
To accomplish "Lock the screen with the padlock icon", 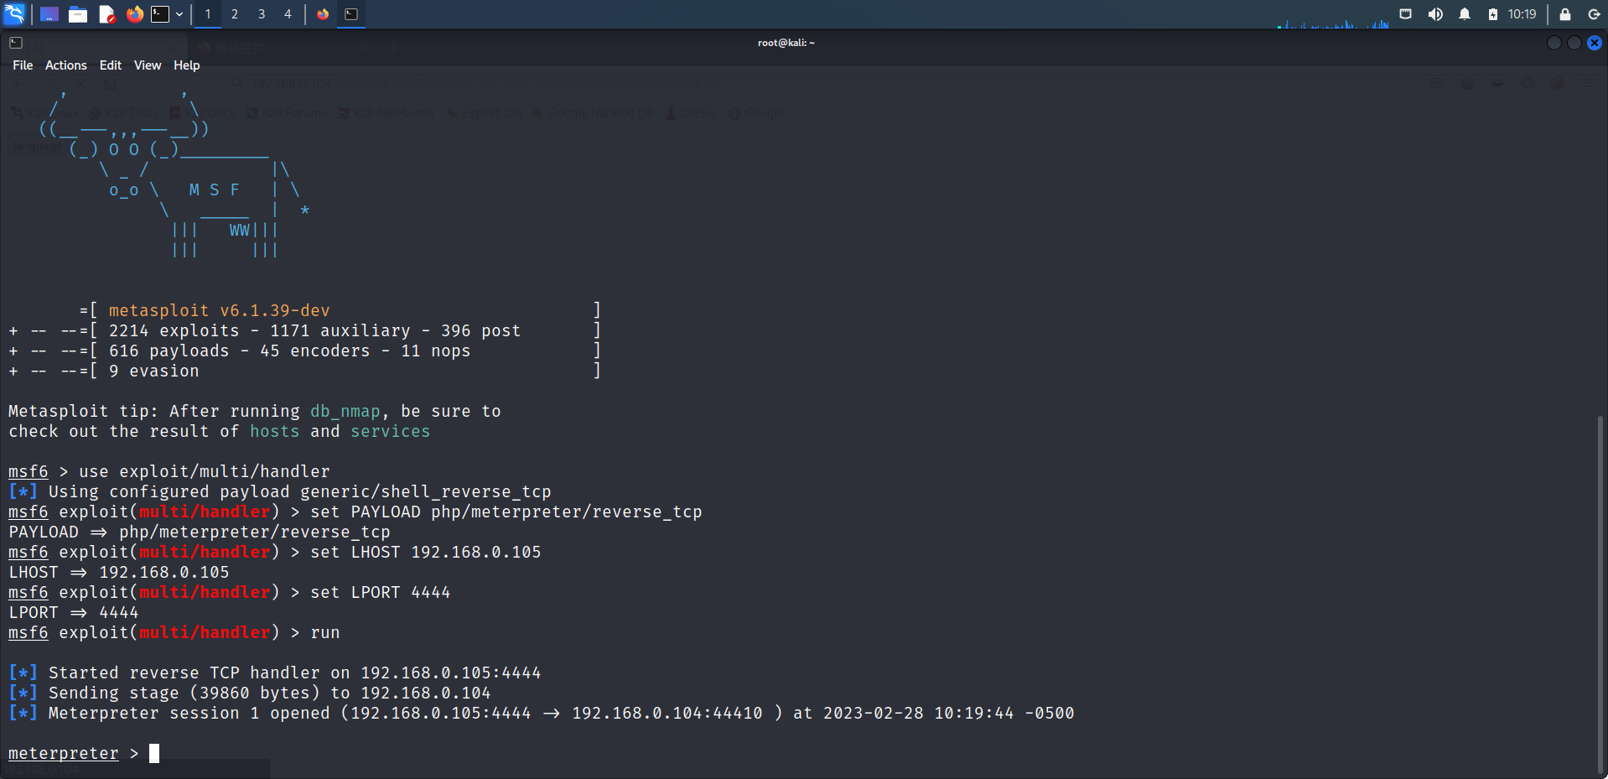I will pos(1565,14).
